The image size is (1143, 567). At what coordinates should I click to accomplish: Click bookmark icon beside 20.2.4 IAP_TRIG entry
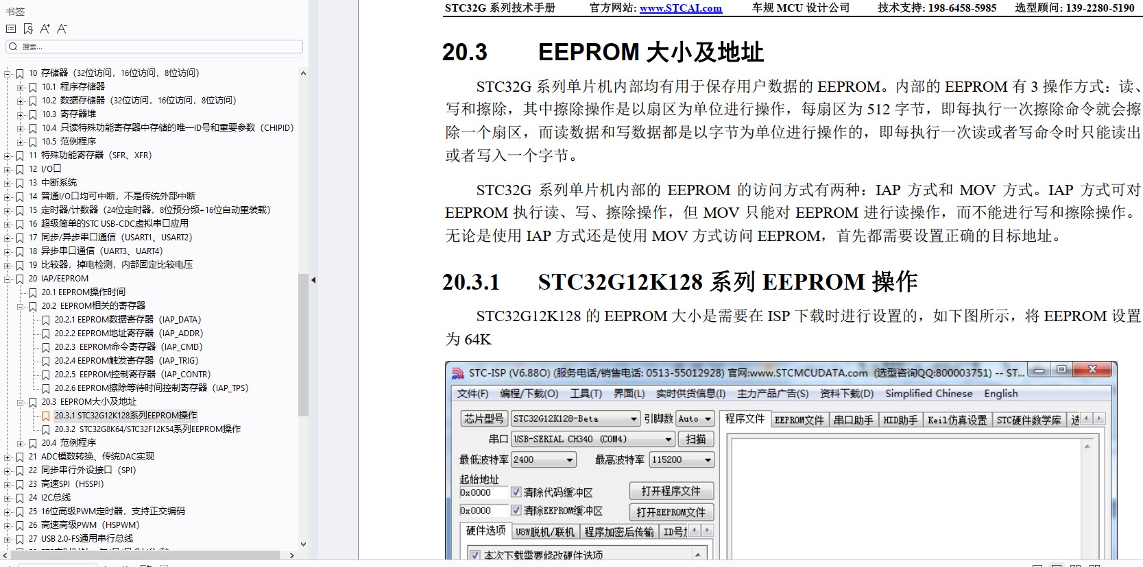(x=46, y=361)
